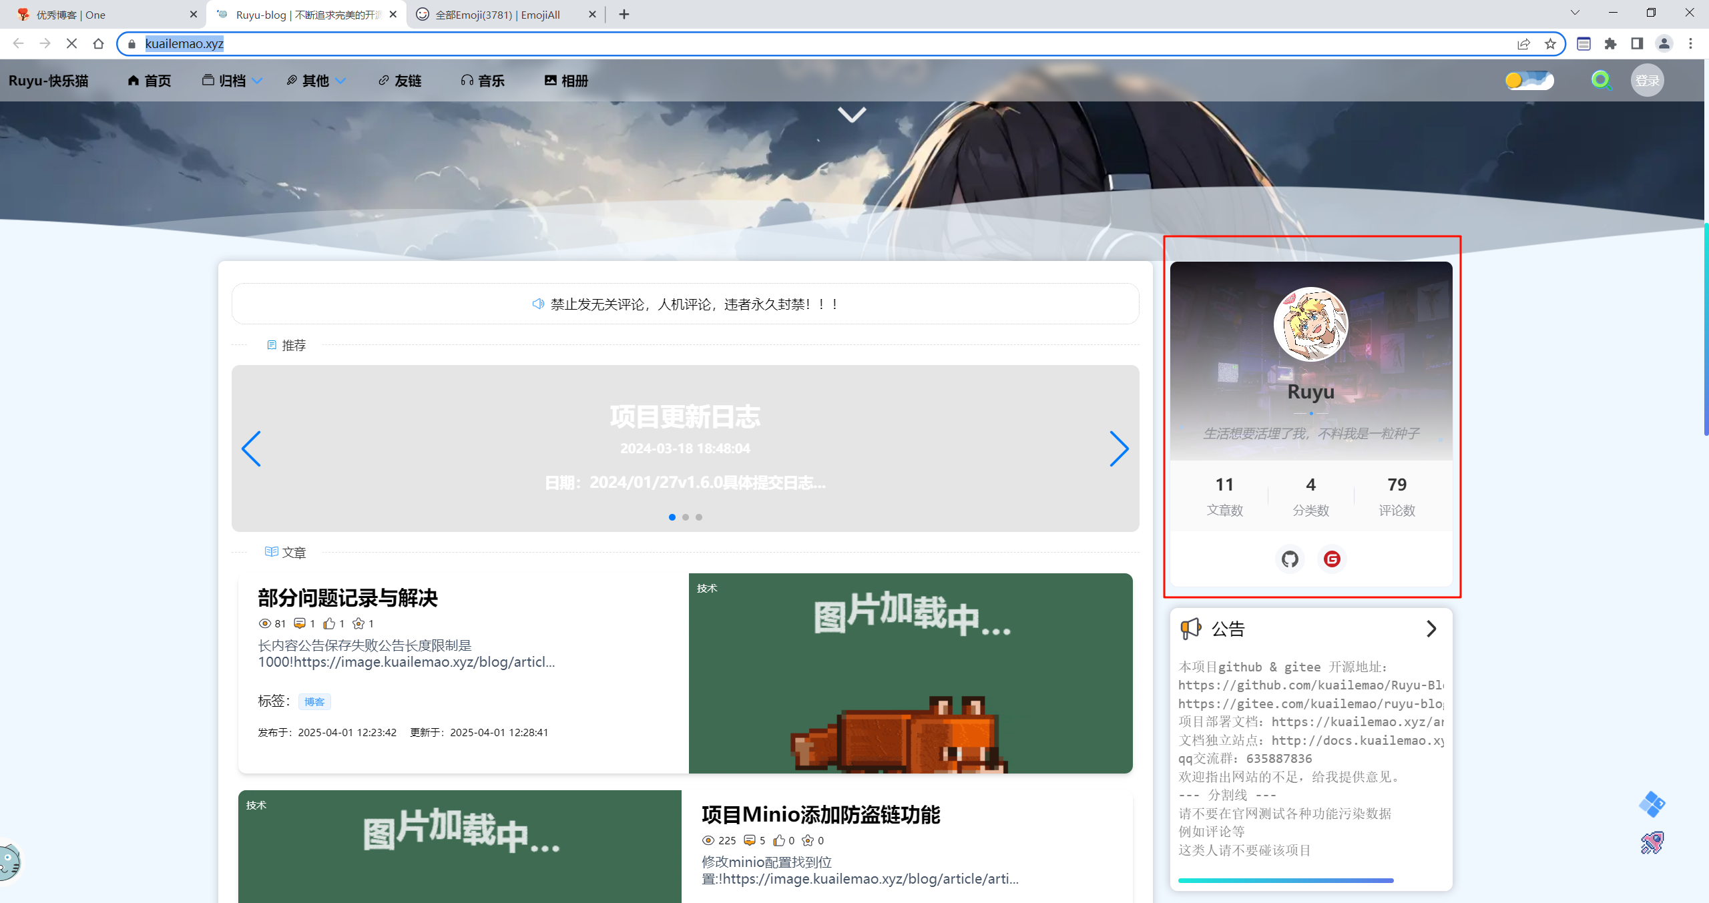Click the 登录 avatar button
This screenshot has height=903, width=1709.
pos(1647,81)
